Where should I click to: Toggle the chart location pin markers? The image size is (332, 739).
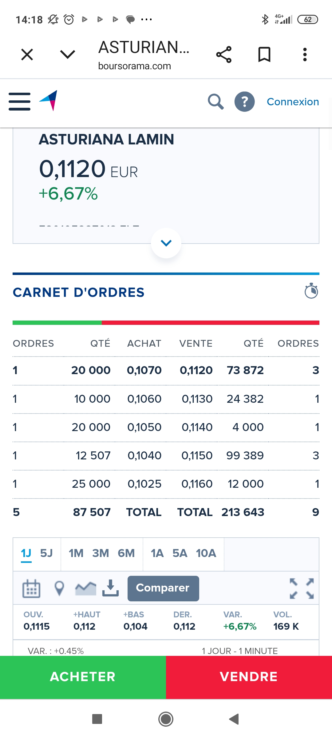[x=59, y=588]
